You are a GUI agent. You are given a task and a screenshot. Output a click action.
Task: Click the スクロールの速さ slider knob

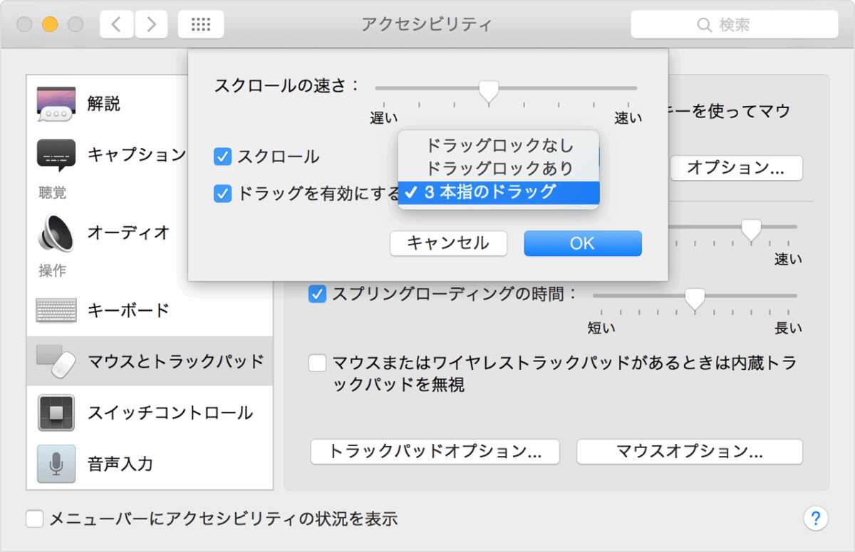[488, 90]
